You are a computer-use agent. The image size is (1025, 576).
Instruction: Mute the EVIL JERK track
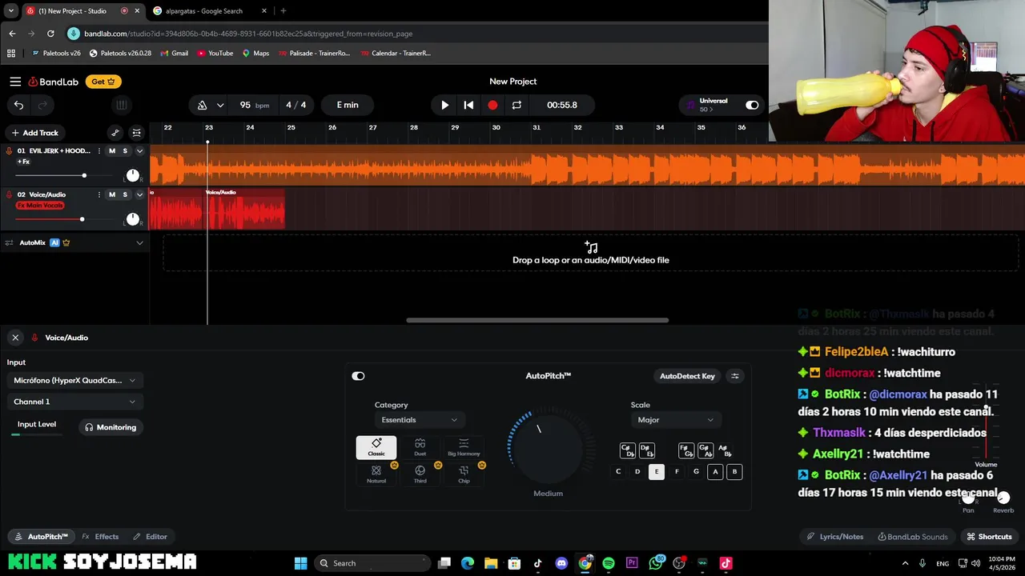point(112,150)
